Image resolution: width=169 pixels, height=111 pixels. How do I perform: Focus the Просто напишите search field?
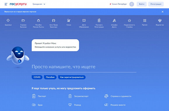tap(84, 67)
